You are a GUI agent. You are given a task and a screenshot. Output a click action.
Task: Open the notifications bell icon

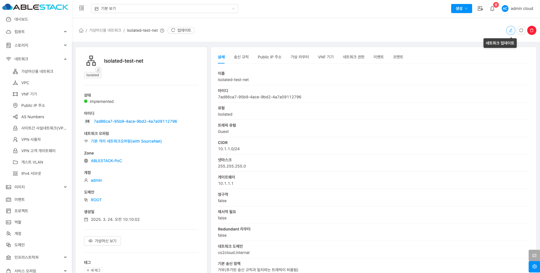click(492, 9)
